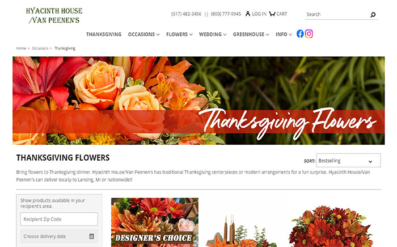397x247 pixels.
Task: Open the Facebook page icon
Action: pos(300,34)
